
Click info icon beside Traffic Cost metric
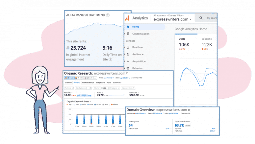pyautogui.click(x=138, y=93)
